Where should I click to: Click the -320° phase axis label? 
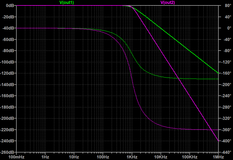point(226,118)
